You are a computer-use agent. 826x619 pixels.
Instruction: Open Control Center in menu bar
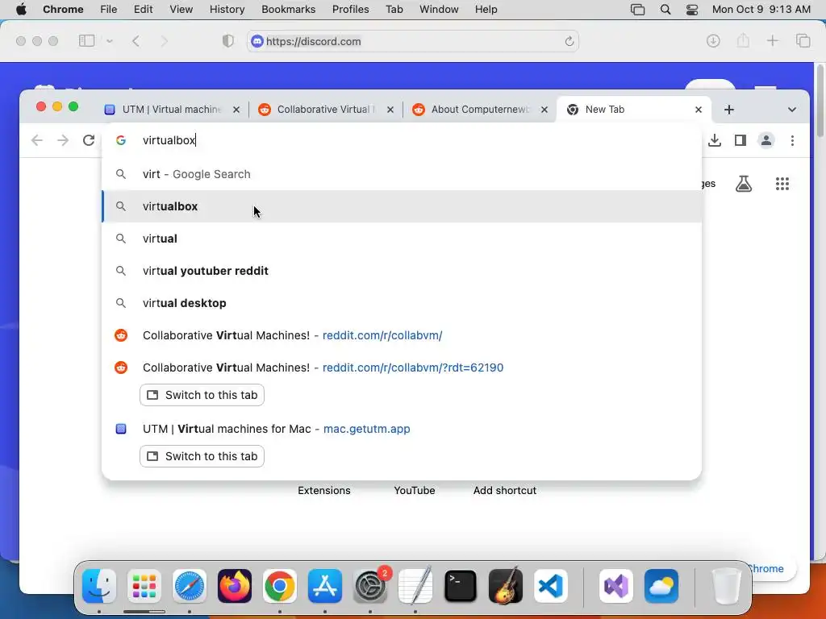pos(692,10)
